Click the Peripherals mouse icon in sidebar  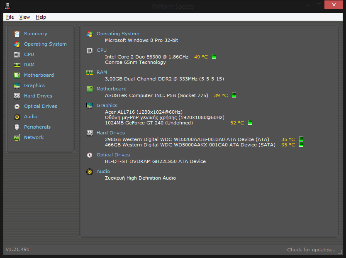[17, 127]
